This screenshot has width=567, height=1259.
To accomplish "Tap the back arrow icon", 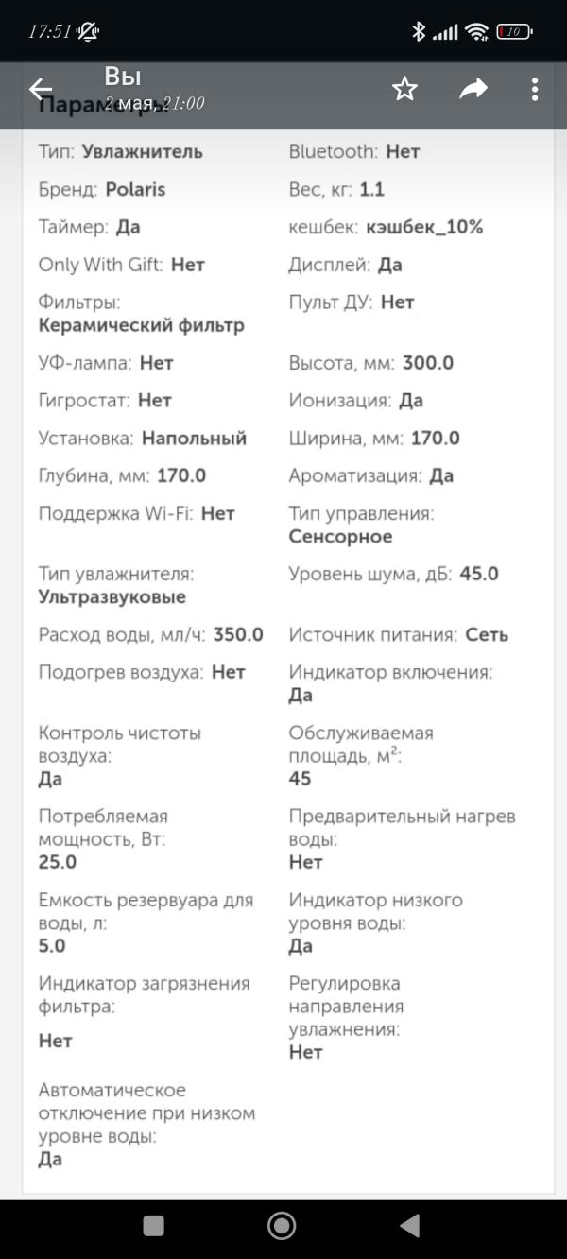I will [x=41, y=90].
